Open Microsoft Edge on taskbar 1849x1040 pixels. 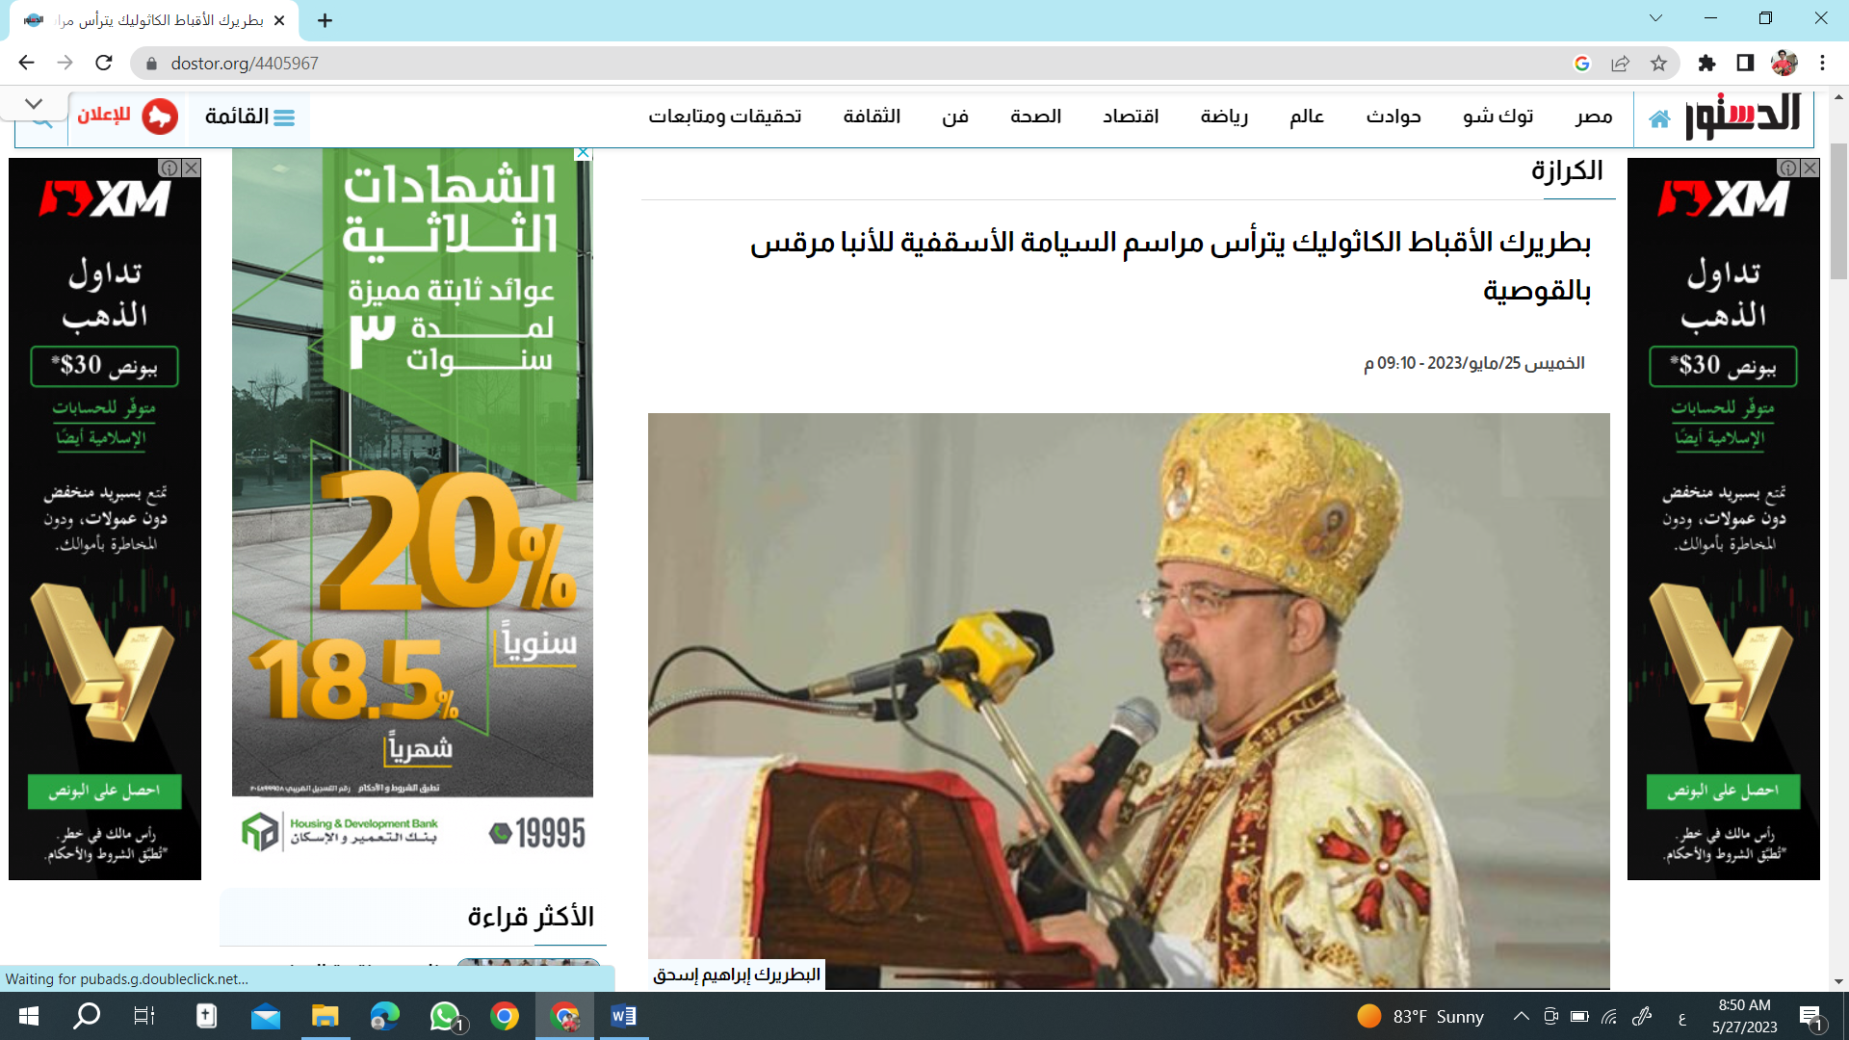[x=384, y=1016]
